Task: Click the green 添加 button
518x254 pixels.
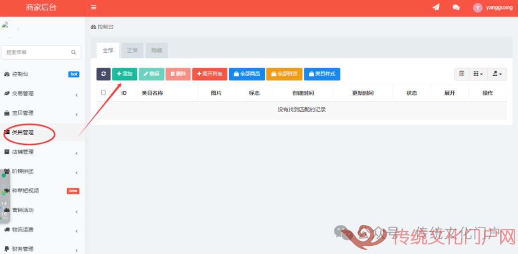Action: 125,74
